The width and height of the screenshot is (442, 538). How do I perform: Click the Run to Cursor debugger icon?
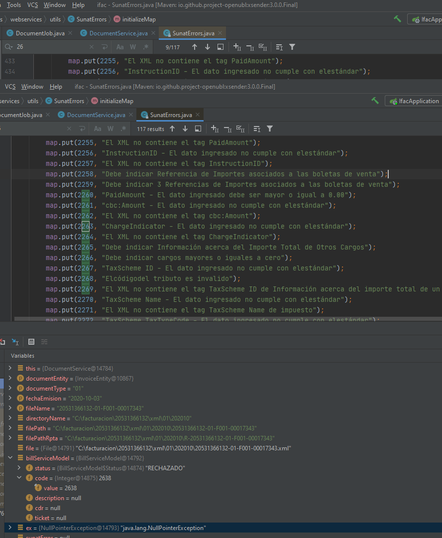15,342
